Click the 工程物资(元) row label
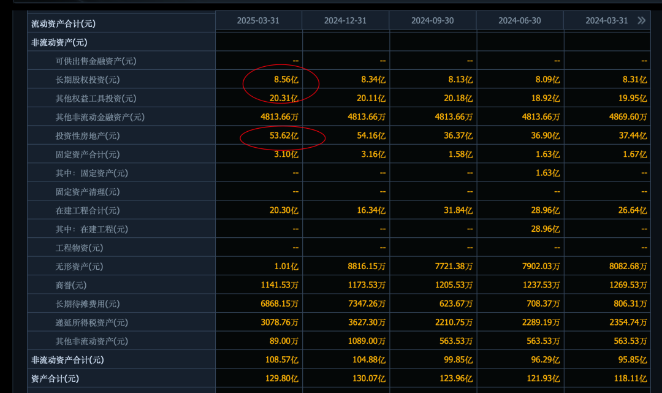Viewport: 662px width, 393px height. coord(79,248)
